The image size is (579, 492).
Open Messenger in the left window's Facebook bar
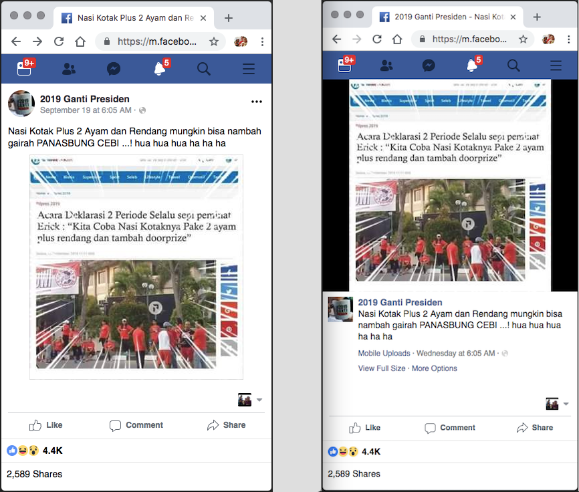coord(114,68)
